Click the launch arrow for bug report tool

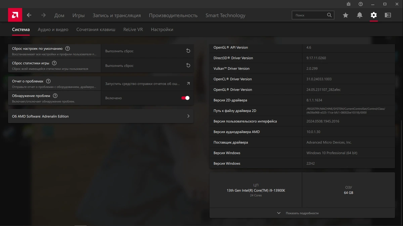click(x=188, y=84)
